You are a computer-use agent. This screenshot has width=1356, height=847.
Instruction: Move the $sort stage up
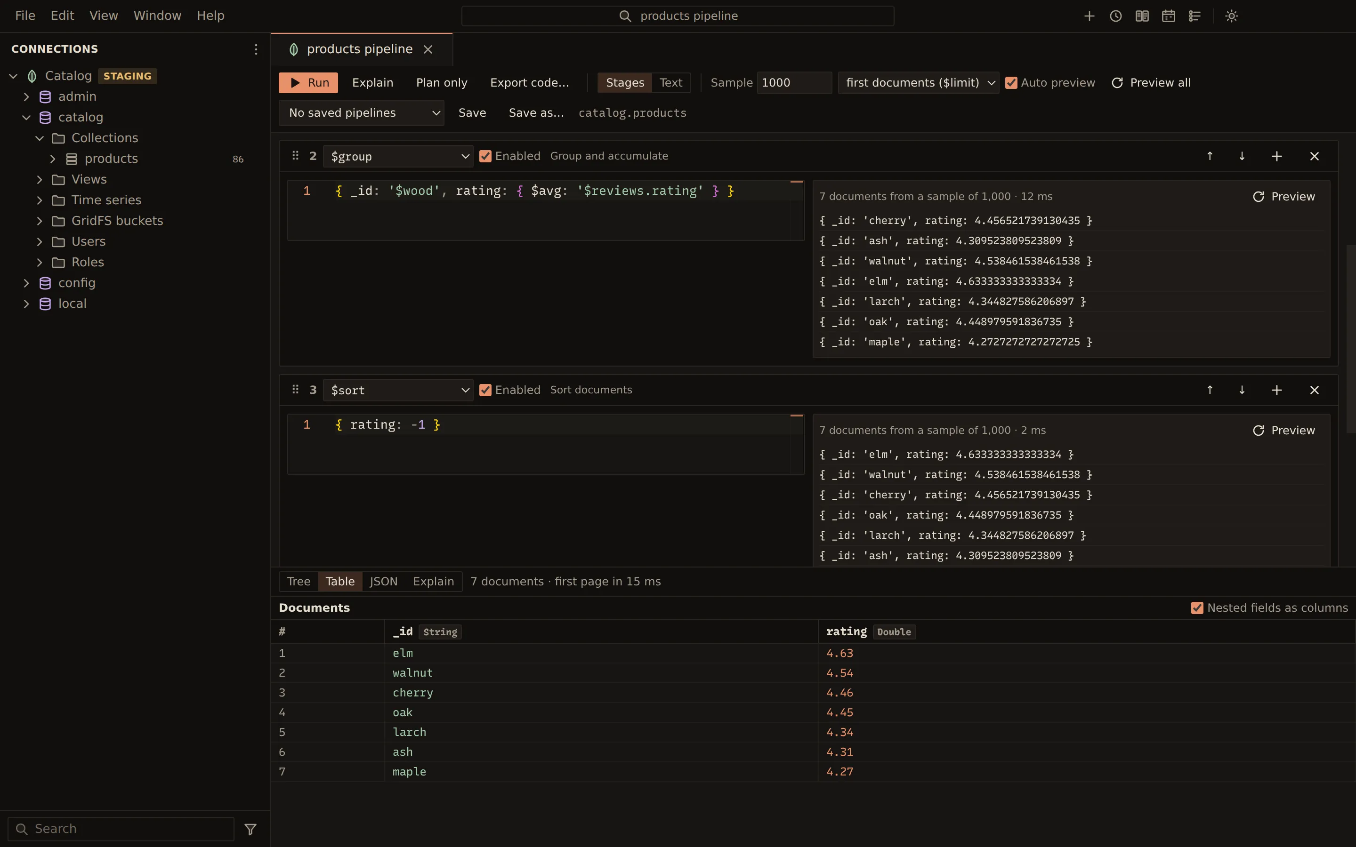coord(1210,390)
